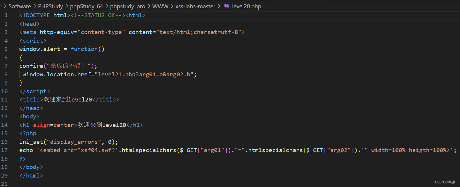Click the align attribute in h1 tag
460x187 pixels.
tap(41, 125)
